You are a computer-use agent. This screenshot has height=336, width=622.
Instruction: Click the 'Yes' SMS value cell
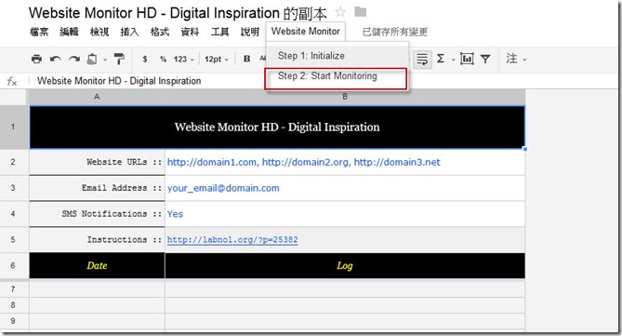click(x=345, y=214)
